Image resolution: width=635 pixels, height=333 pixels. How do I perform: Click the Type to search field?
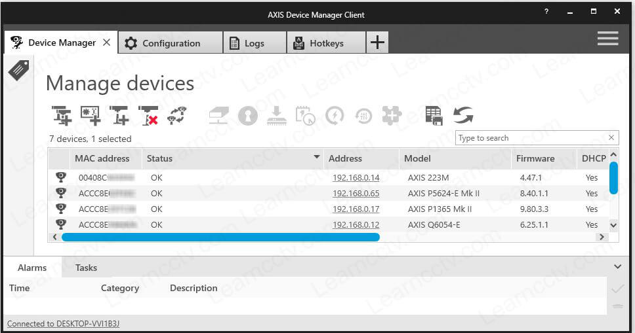(530, 138)
